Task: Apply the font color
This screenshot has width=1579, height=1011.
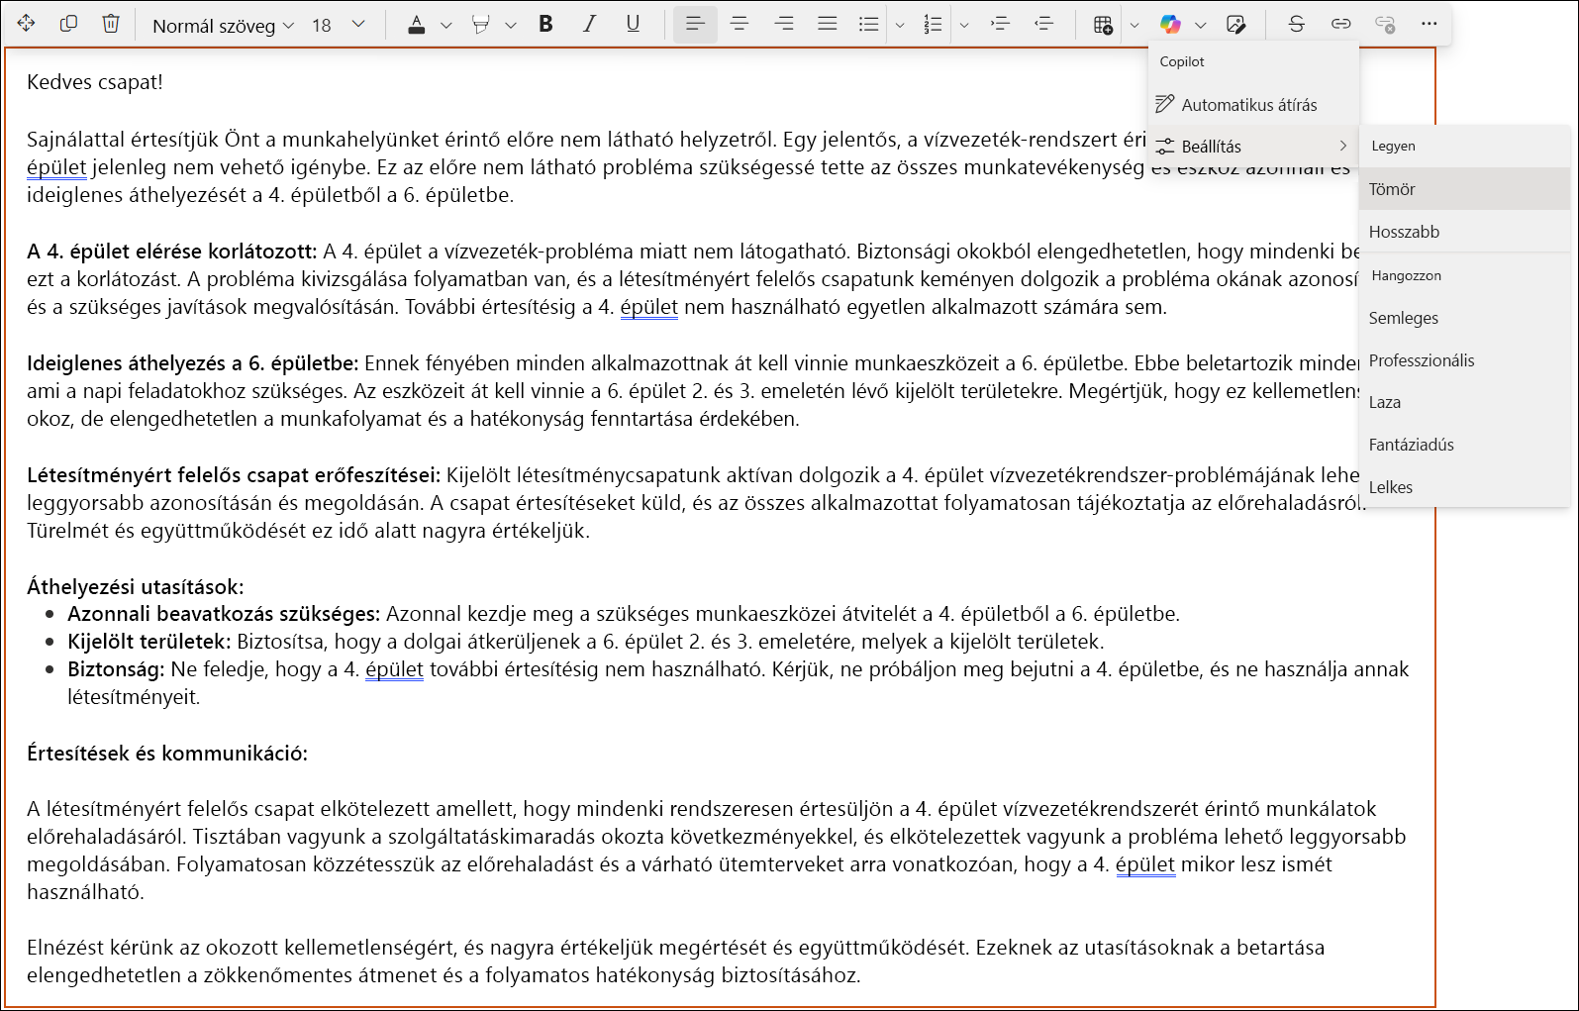Action: (x=417, y=25)
